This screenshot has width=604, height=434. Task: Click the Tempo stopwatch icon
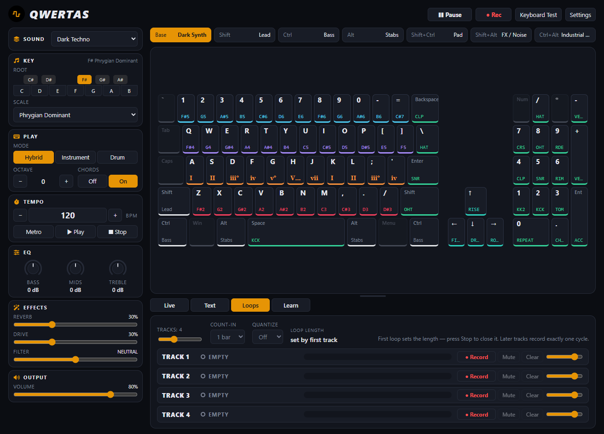pyautogui.click(x=17, y=202)
